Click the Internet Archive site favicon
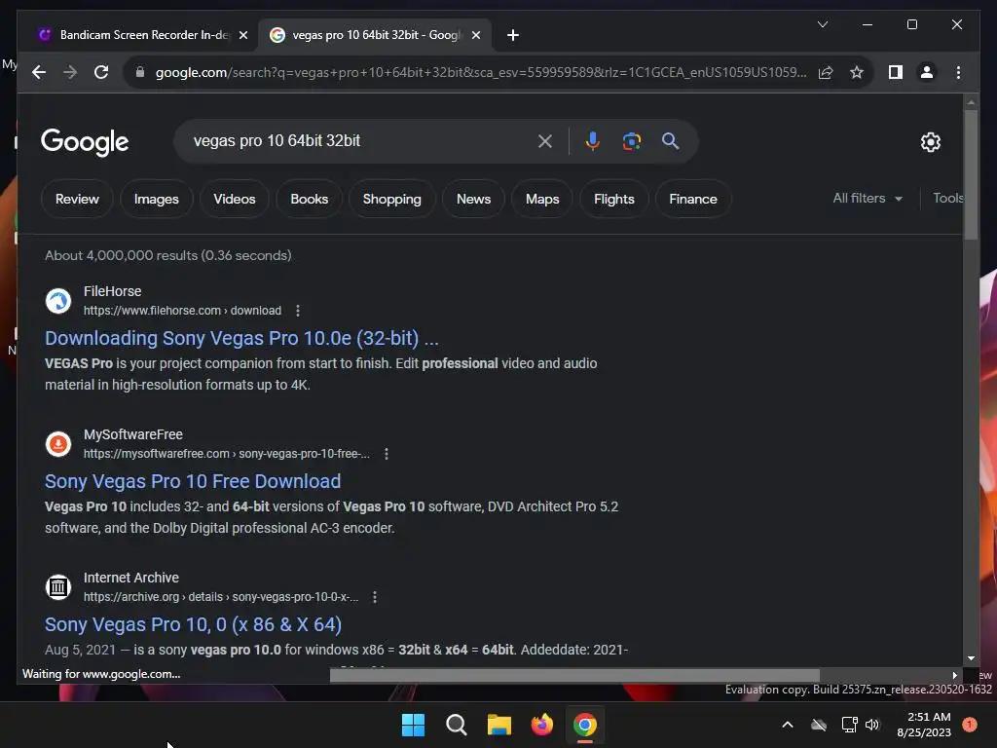 [57, 587]
